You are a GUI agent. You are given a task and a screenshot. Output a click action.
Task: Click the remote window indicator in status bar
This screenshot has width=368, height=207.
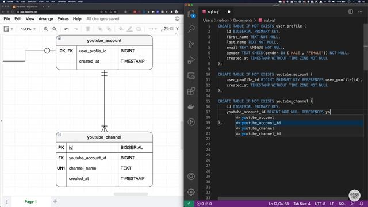tap(189, 204)
